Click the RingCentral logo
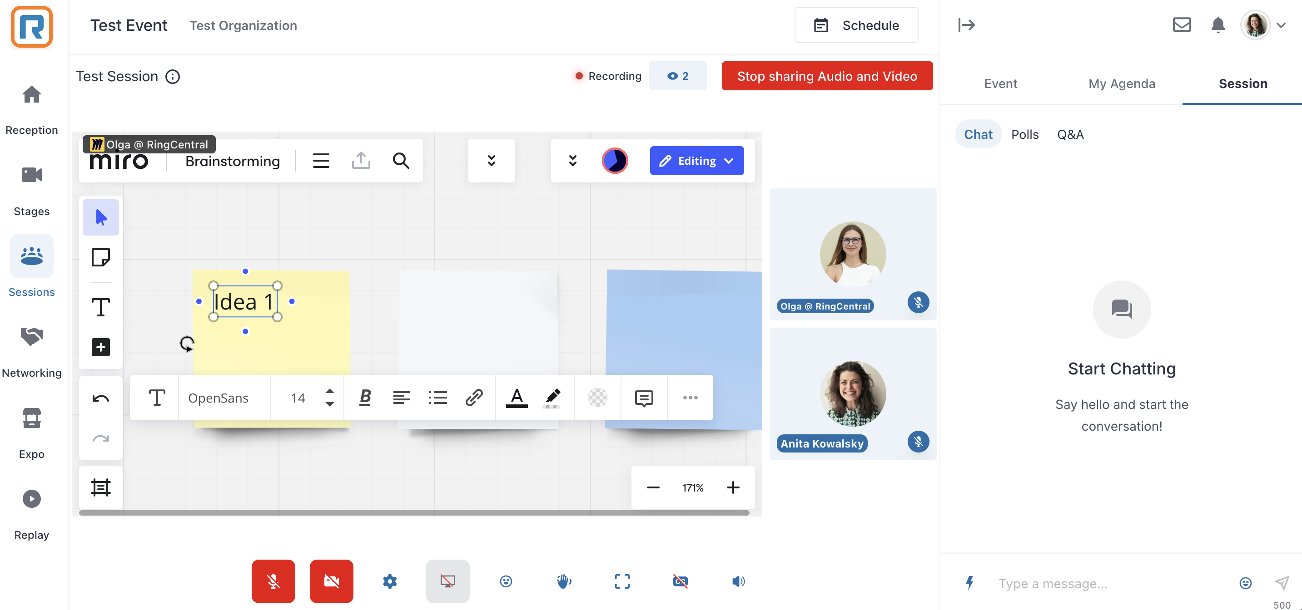 click(x=31, y=26)
